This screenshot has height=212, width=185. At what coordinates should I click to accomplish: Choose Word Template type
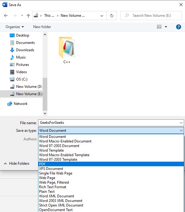(111, 150)
